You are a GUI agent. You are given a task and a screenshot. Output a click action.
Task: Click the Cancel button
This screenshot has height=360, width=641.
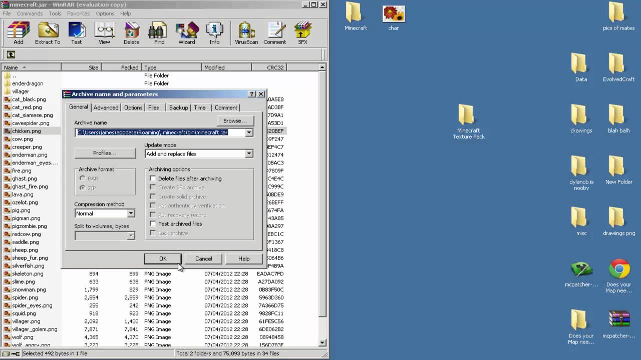click(203, 258)
